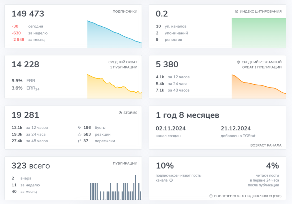Screen dimensions: 292x204
Task: Click the info icon next to STORIES
Action: tap(120, 113)
